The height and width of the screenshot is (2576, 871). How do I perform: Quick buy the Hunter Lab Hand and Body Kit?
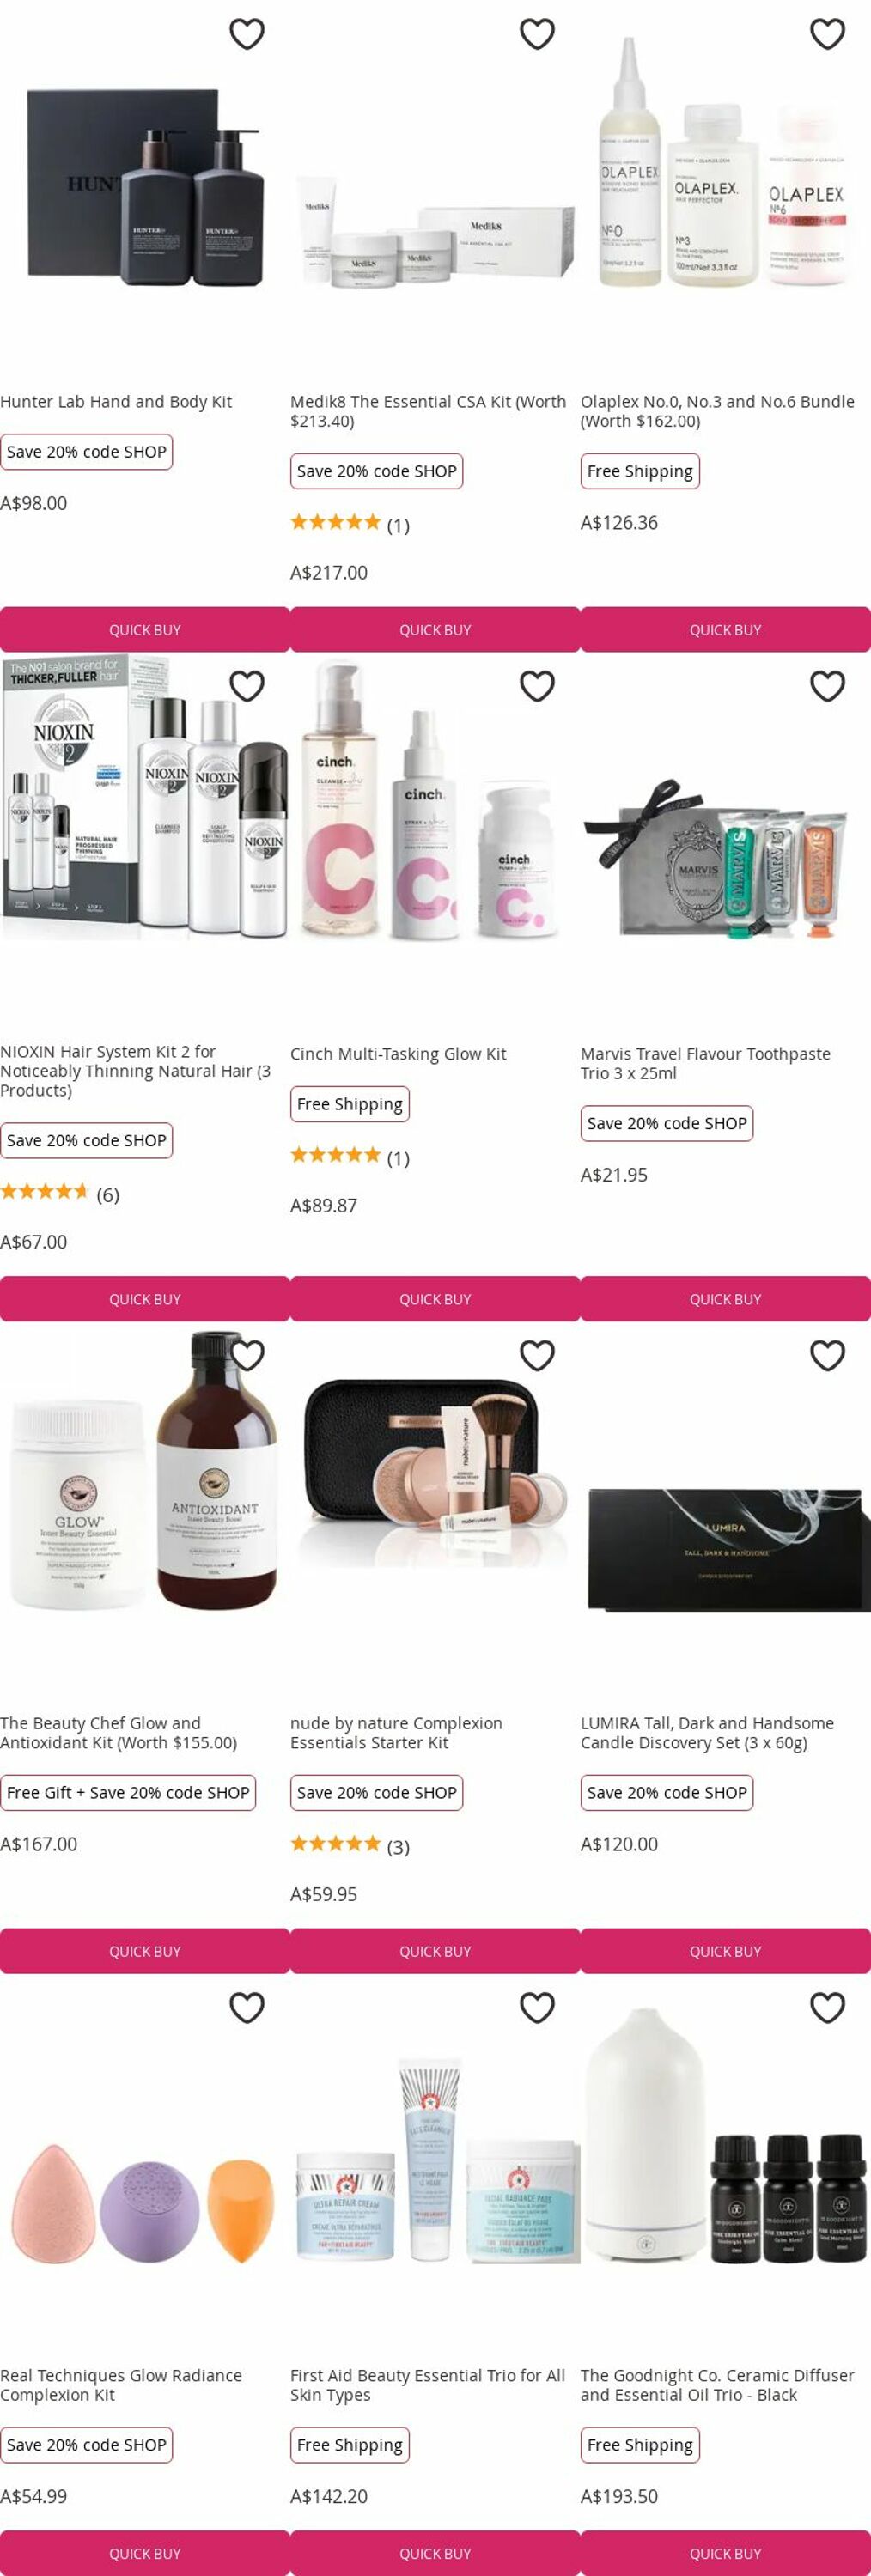145,630
